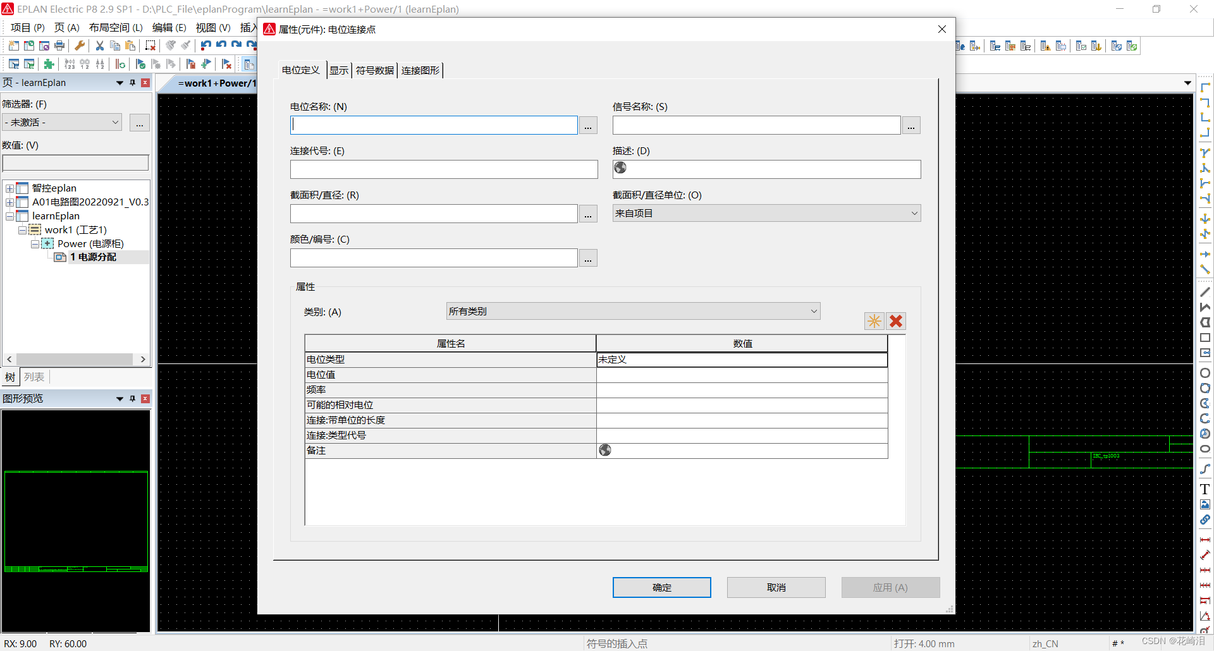Click the Paste clipboard icon

click(x=130, y=46)
